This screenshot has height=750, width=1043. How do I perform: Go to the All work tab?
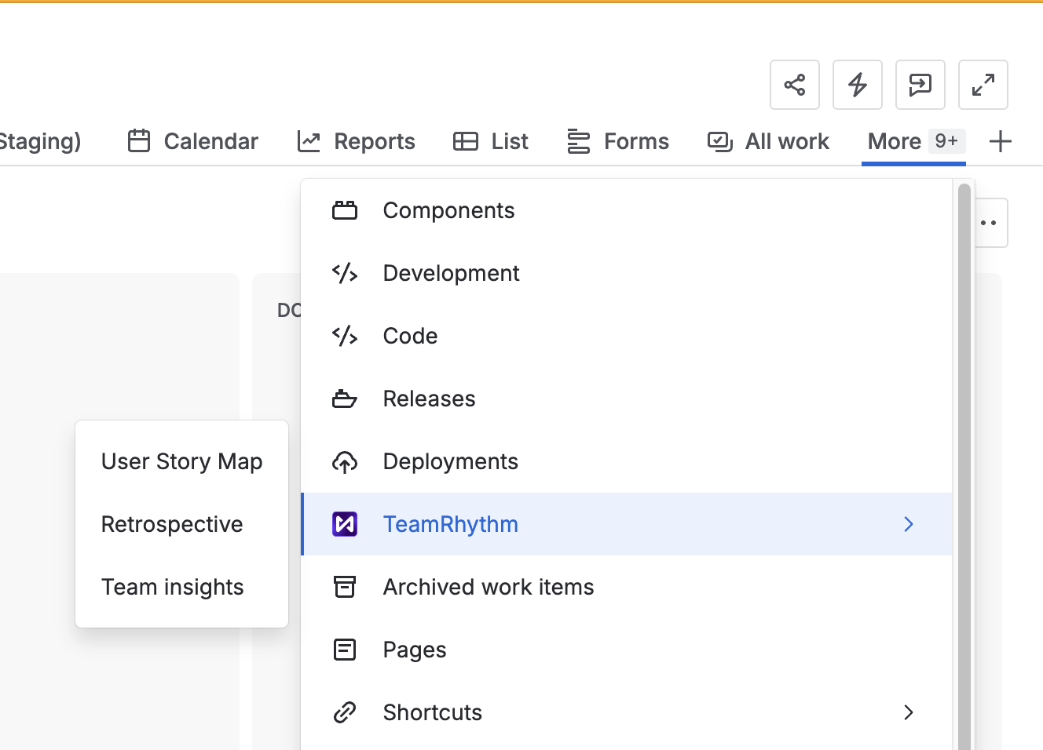pos(768,142)
